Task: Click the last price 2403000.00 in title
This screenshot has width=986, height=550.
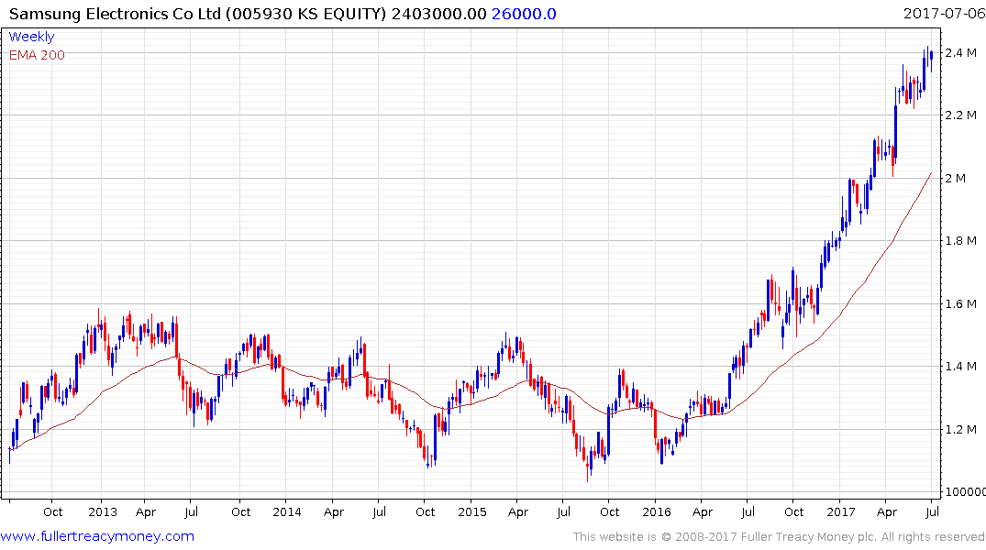Action: coord(439,14)
